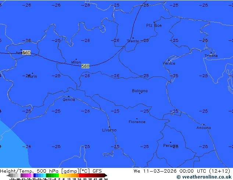The image size is (233, 180).
Task: Click the Bologna city label
Action: tap(140, 91)
